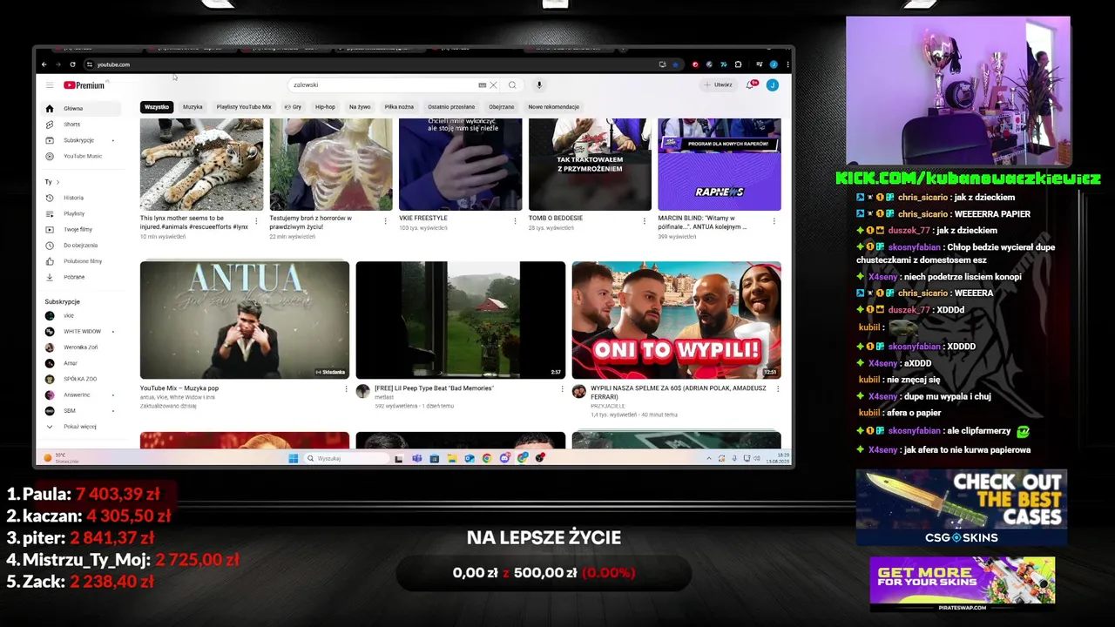Open the more menu for Testujemy broń video
The height and width of the screenshot is (627, 1115).
click(385, 221)
